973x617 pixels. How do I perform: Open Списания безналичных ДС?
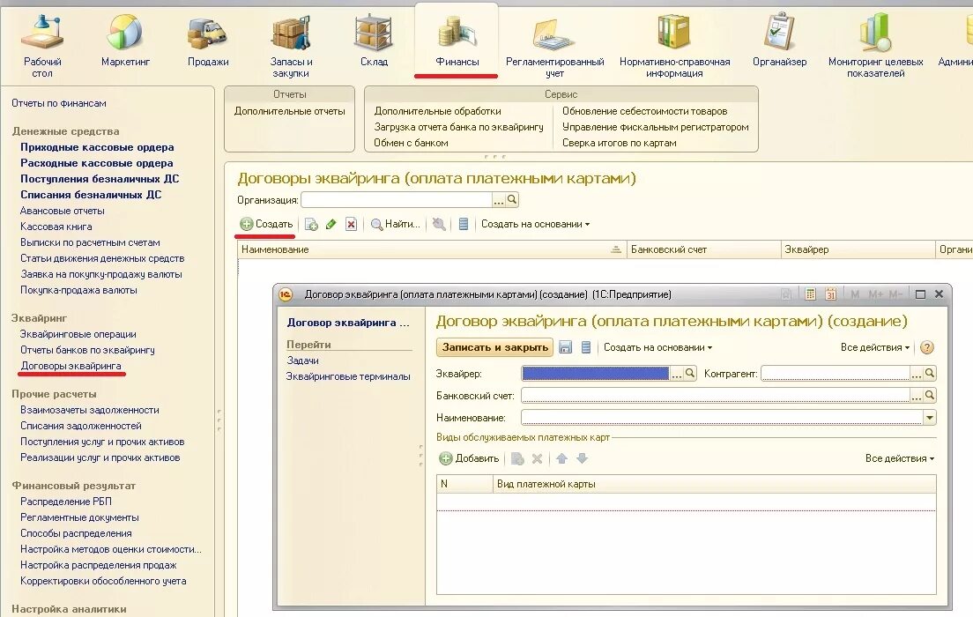pos(91,195)
